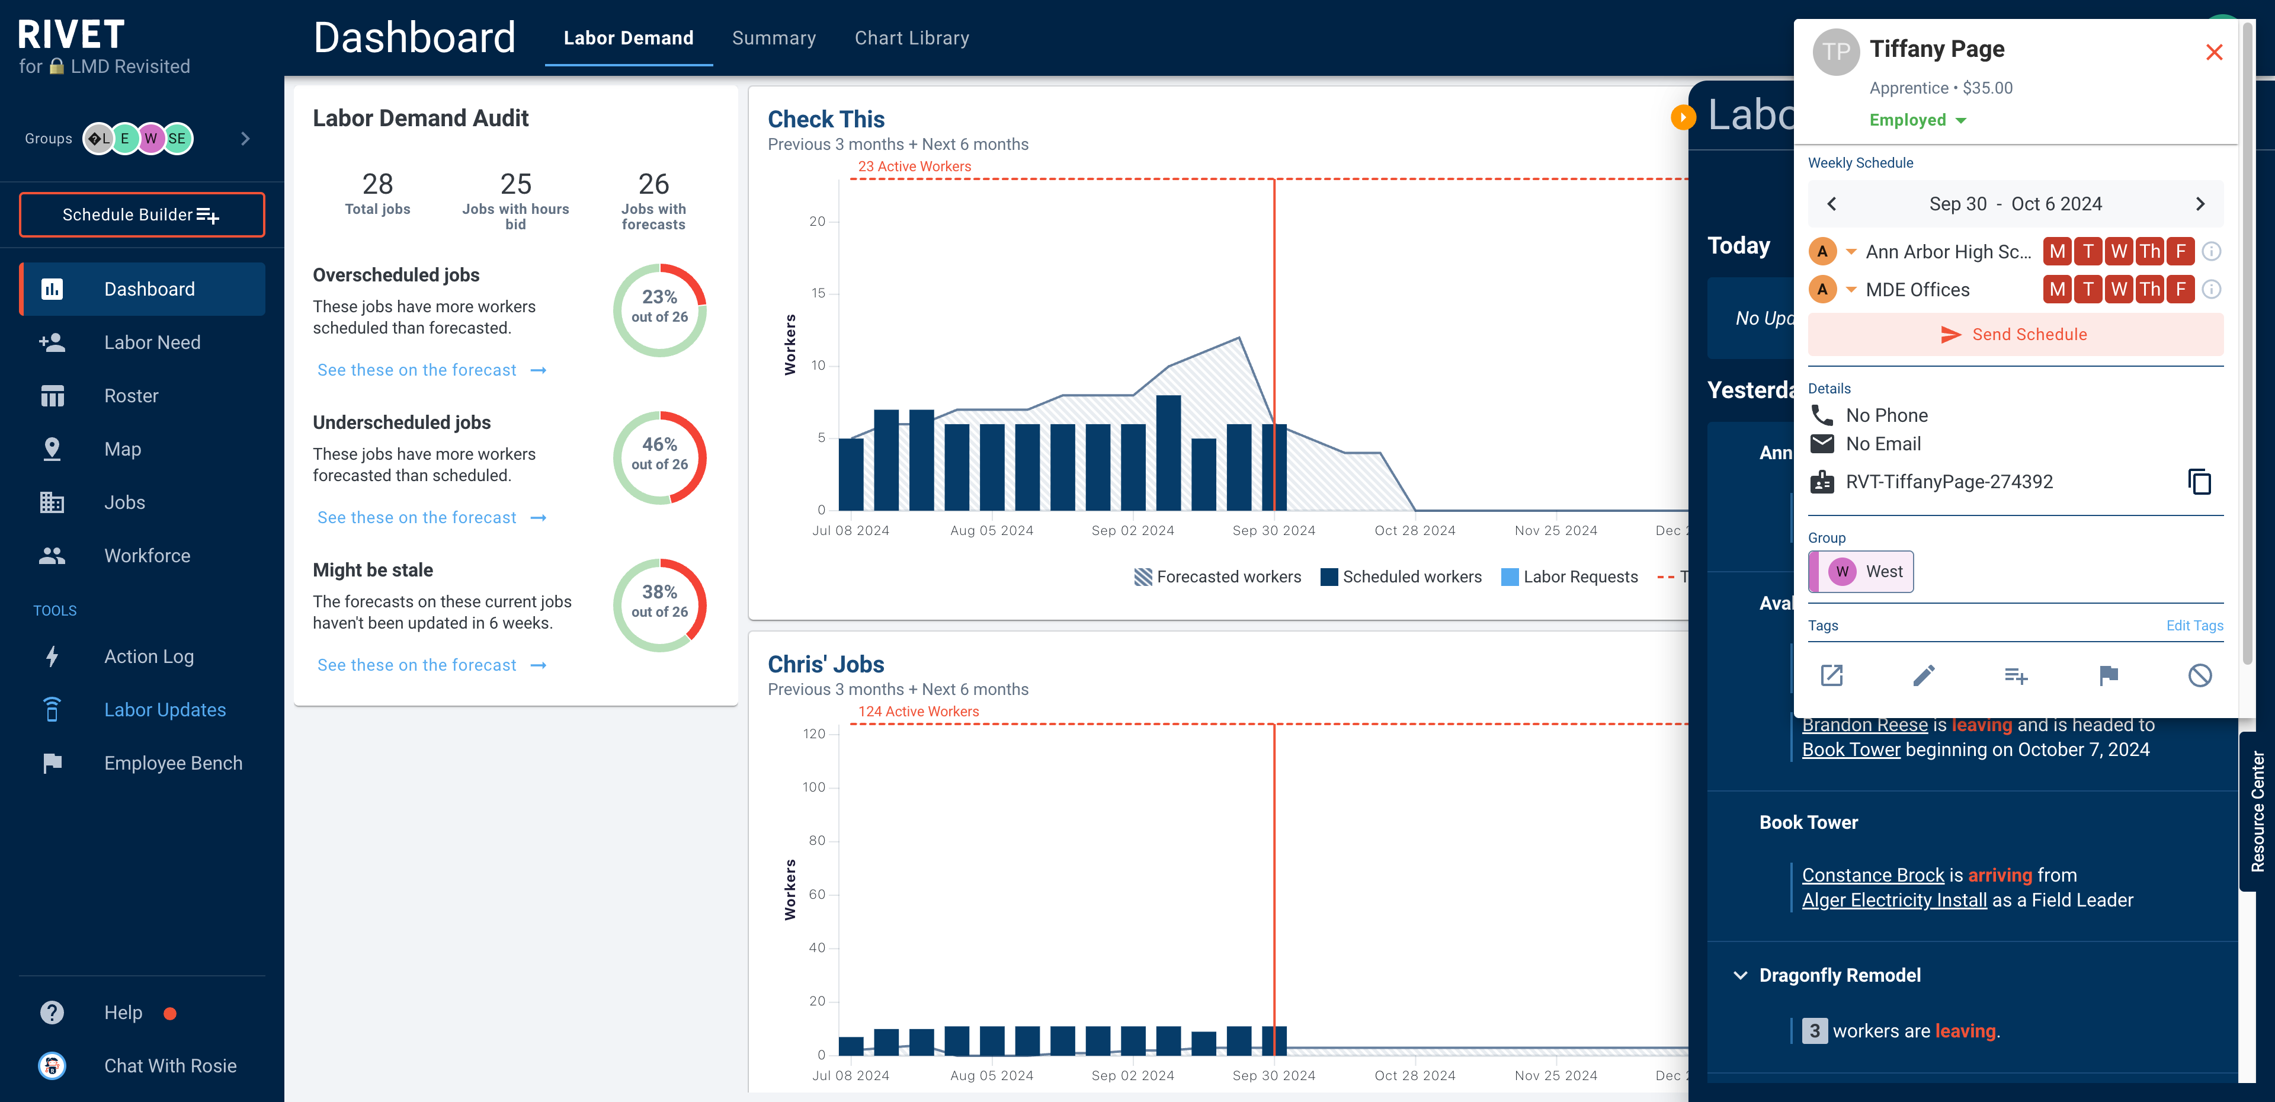Toggle Wednesday for MDE Offices
Viewport: 2275px width, 1102px height.
[x=2119, y=290]
